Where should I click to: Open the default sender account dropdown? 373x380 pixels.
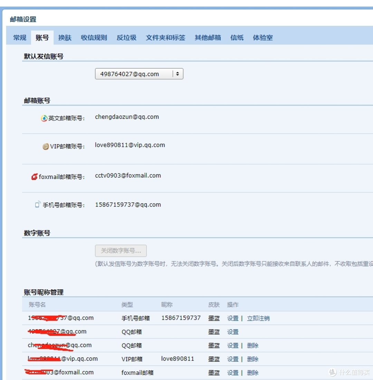pyautogui.click(x=139, y=74)
